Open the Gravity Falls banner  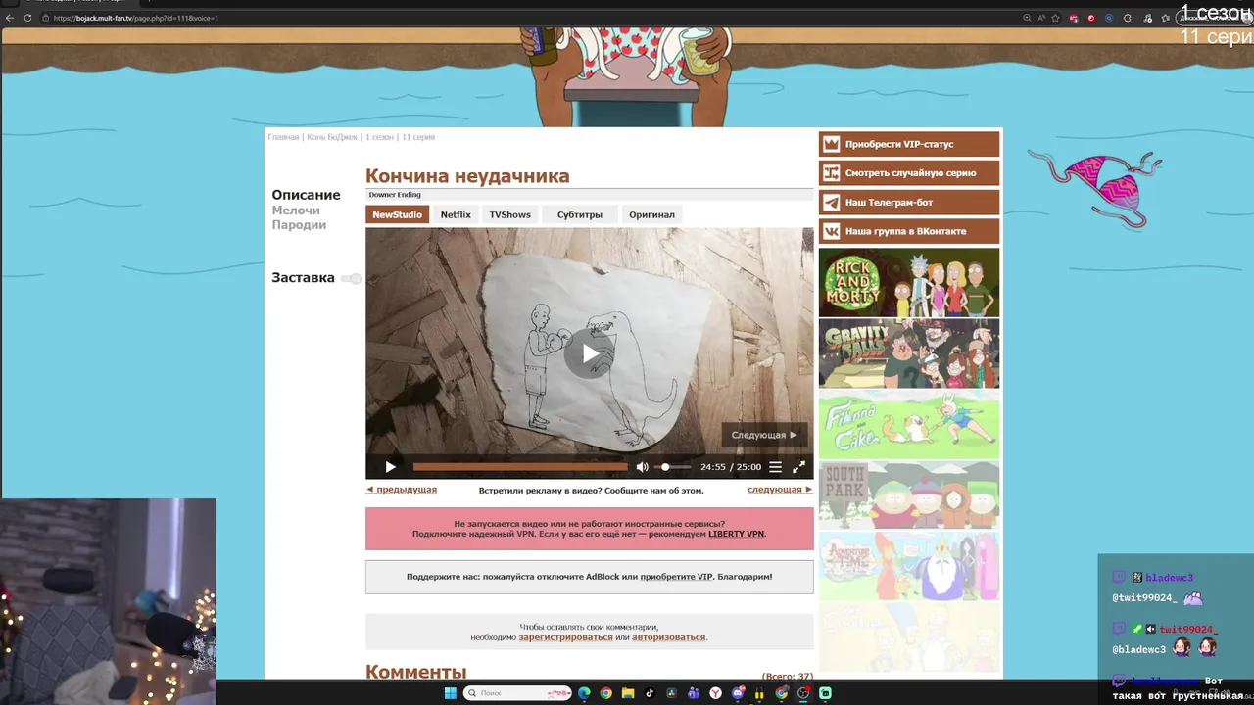(x=909, y=353)
